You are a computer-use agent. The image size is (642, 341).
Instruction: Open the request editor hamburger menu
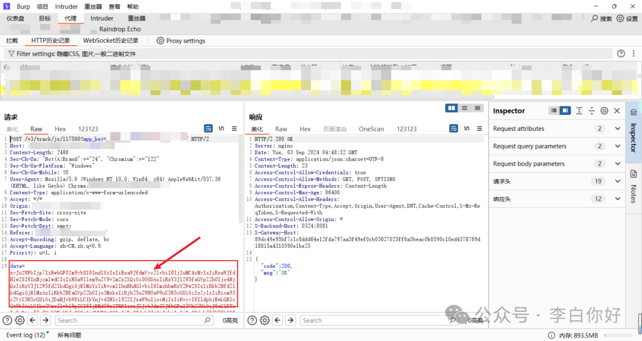(x=234, y=128)
